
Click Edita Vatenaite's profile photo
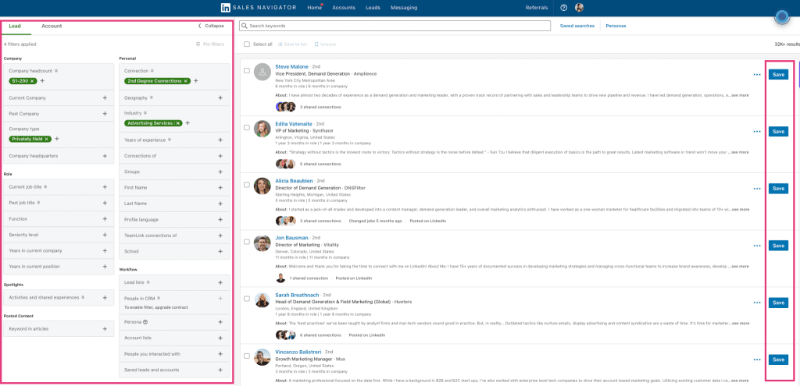[x=262, y=129]
